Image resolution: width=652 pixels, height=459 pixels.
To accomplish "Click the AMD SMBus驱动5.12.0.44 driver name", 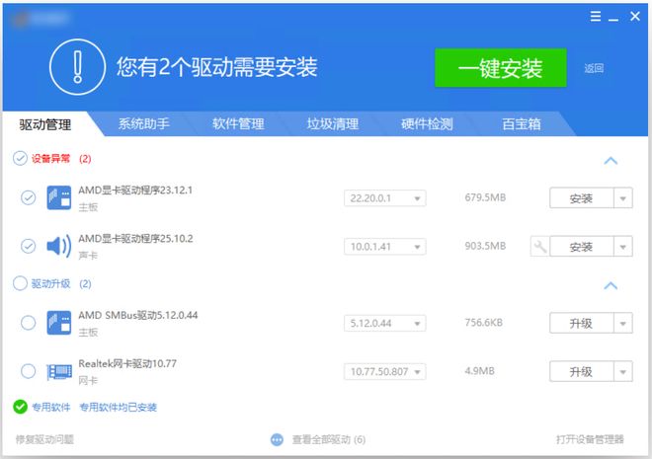I will click(x=138, y=315).
